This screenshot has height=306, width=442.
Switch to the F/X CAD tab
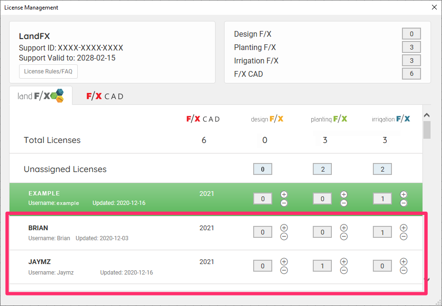[105, 96]
